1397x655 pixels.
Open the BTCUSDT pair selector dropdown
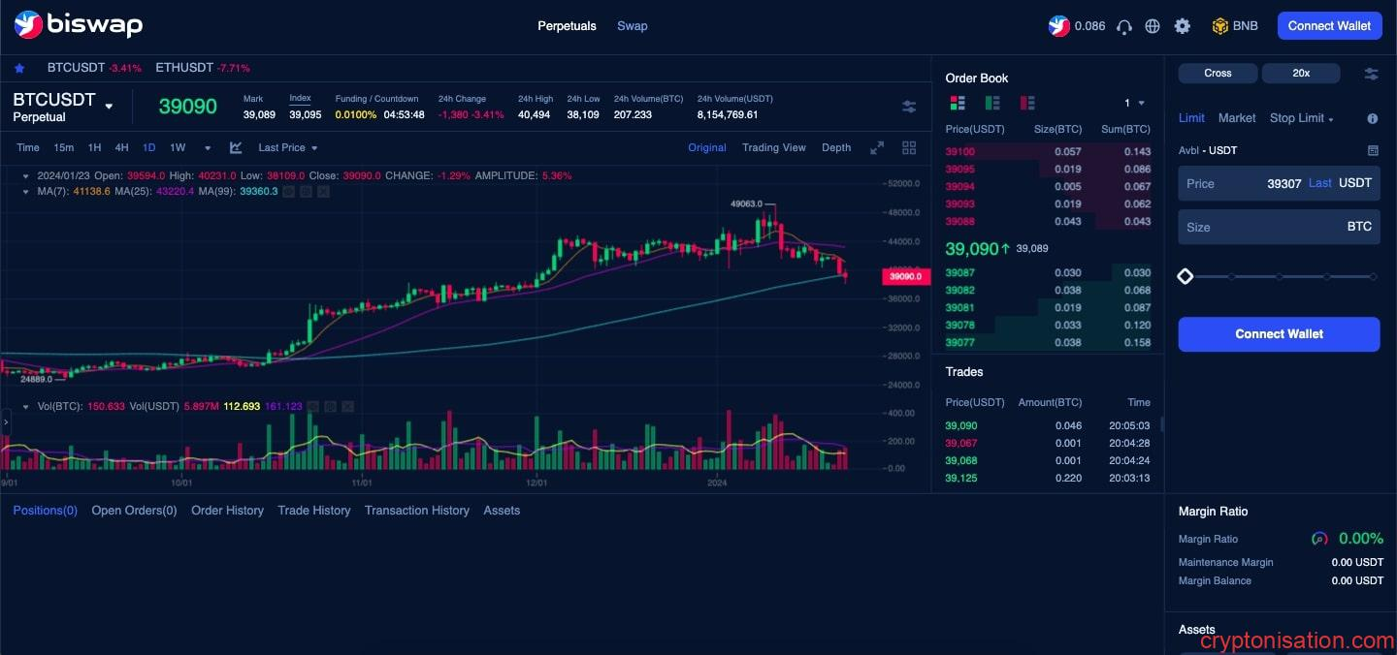pos(109,107)
